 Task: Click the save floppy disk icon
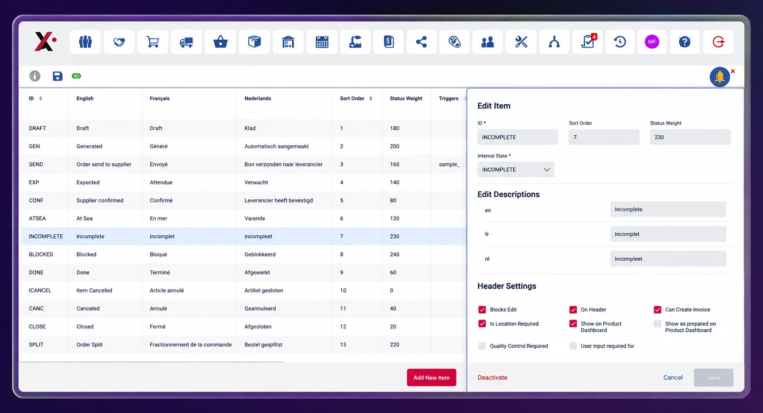pos(57,76)
